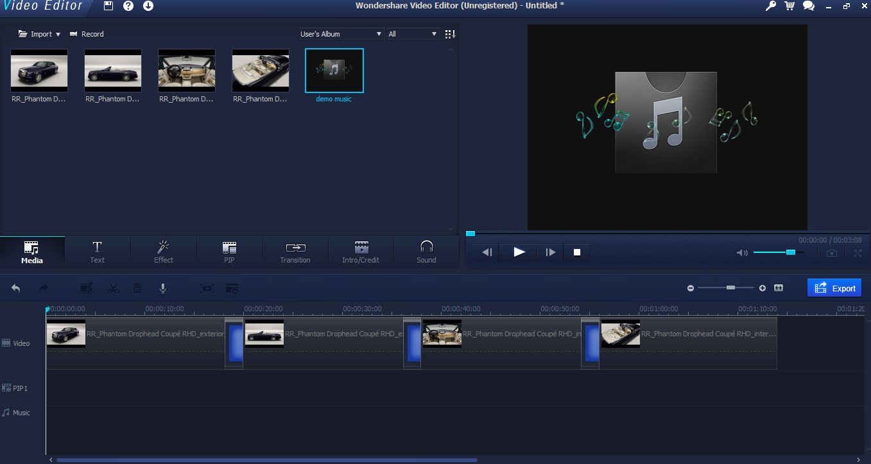Fit timeline to window icon
This screenshot has height=464, width=871.
point(779,288)
